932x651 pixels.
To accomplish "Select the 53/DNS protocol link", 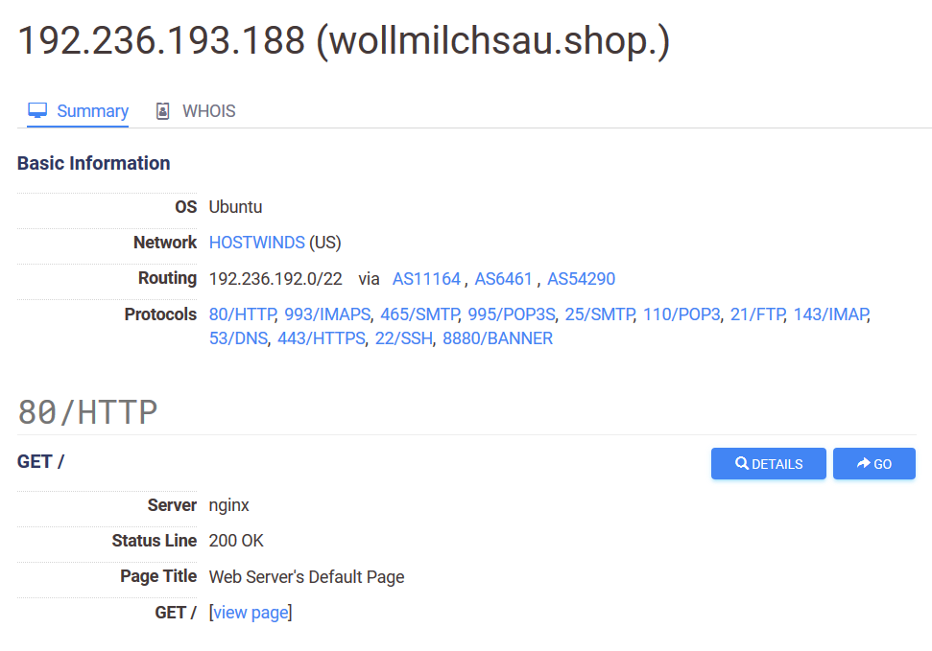I will pos(238,338).
